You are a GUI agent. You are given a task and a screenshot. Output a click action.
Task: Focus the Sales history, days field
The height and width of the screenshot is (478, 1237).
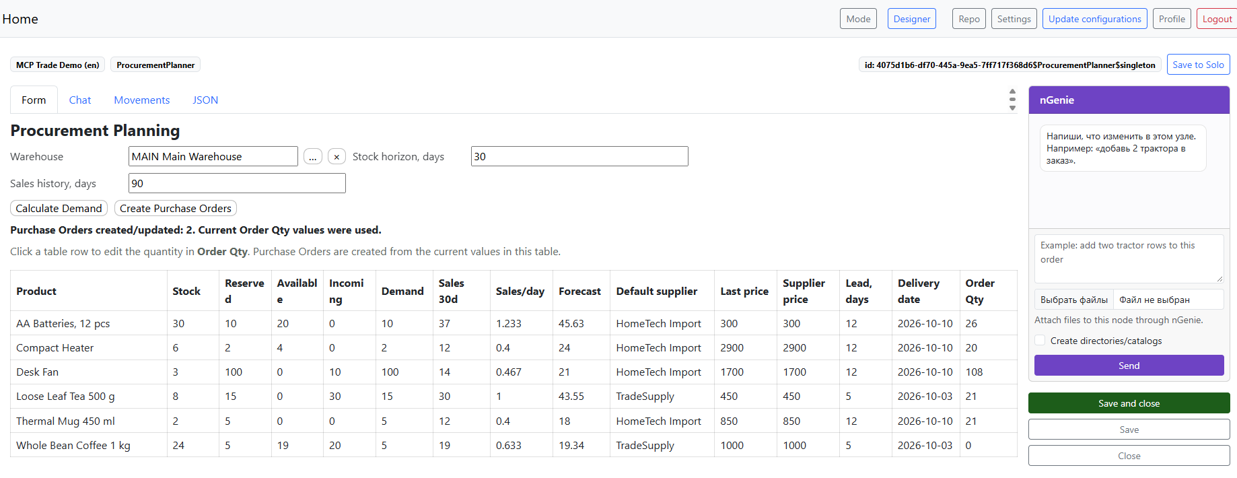pos(237,183)
